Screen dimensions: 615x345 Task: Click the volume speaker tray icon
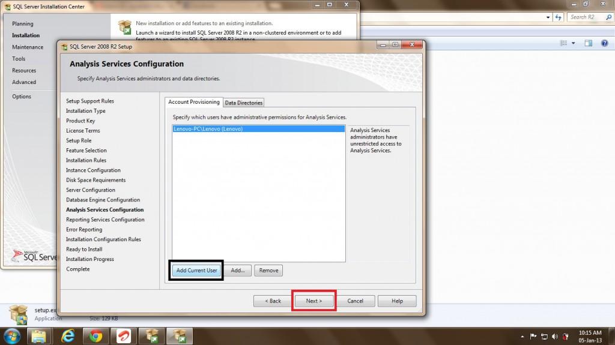(x=554, y=337)
